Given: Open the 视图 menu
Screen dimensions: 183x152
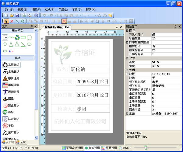Looking at the screenshot, I should (36, 10).
